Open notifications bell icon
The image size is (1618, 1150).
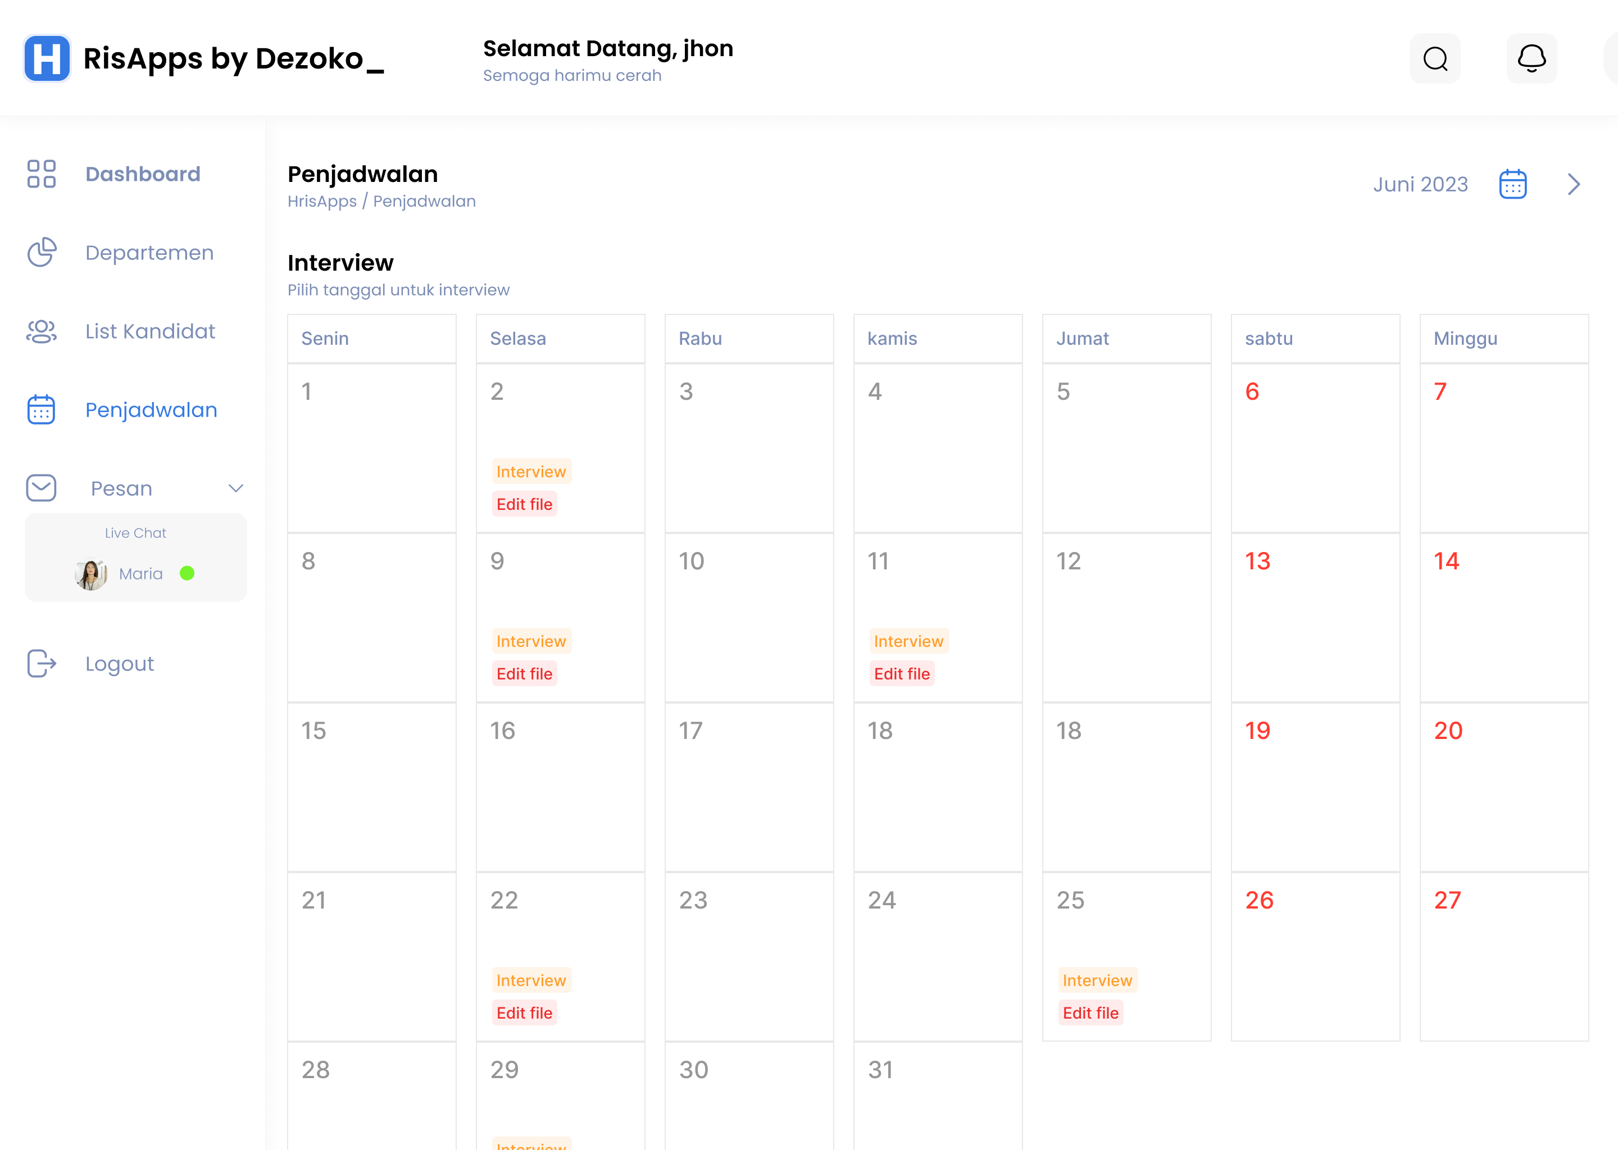1531,59
